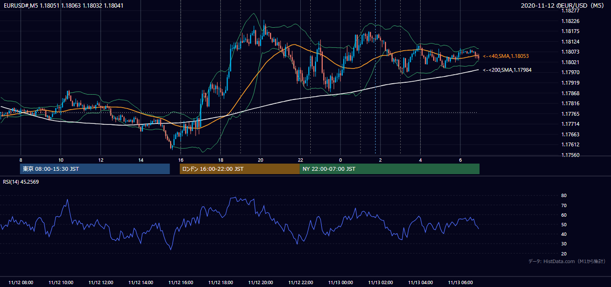
Task: Click RSI scale level 70
Action: 564,205
